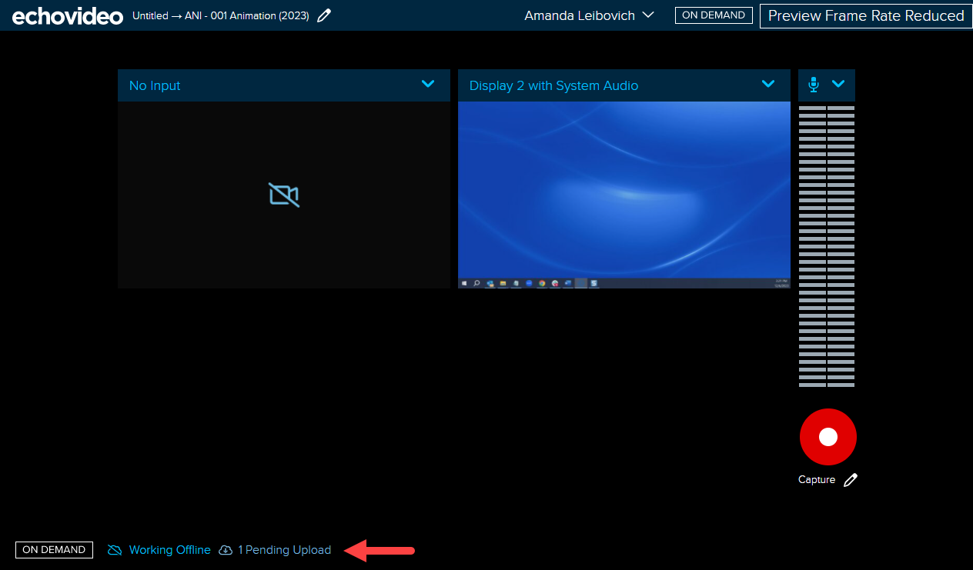Click the Capture label text
The image size is (973, 570).
coord(817,480)
